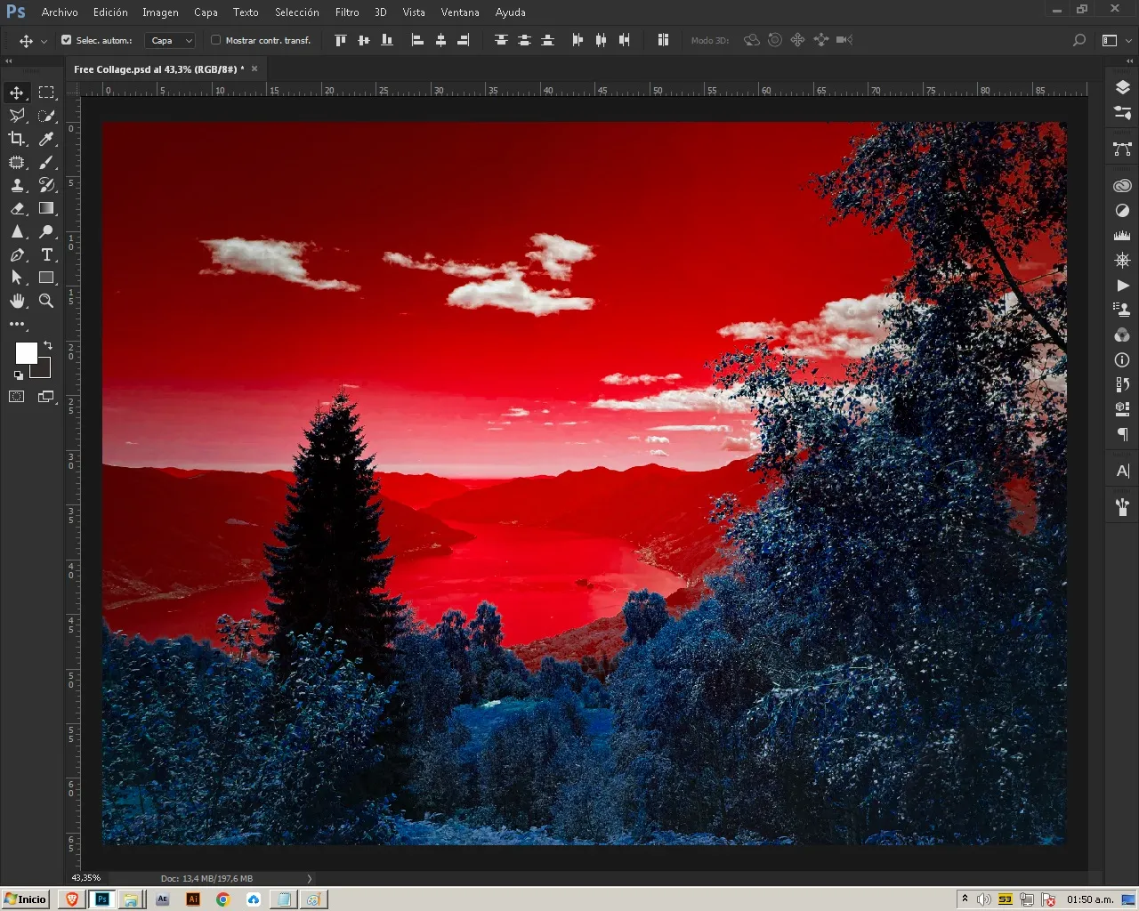This screenshot has height=911, width=1139.
Task: Click the white foreground color swatch
Action: [x=26, y=352]
